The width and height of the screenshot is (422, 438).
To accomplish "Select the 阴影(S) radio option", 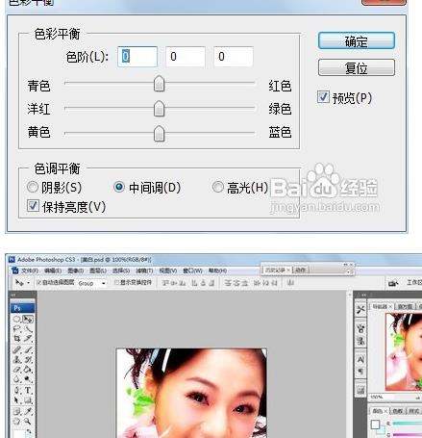I will tap(33, 187).
